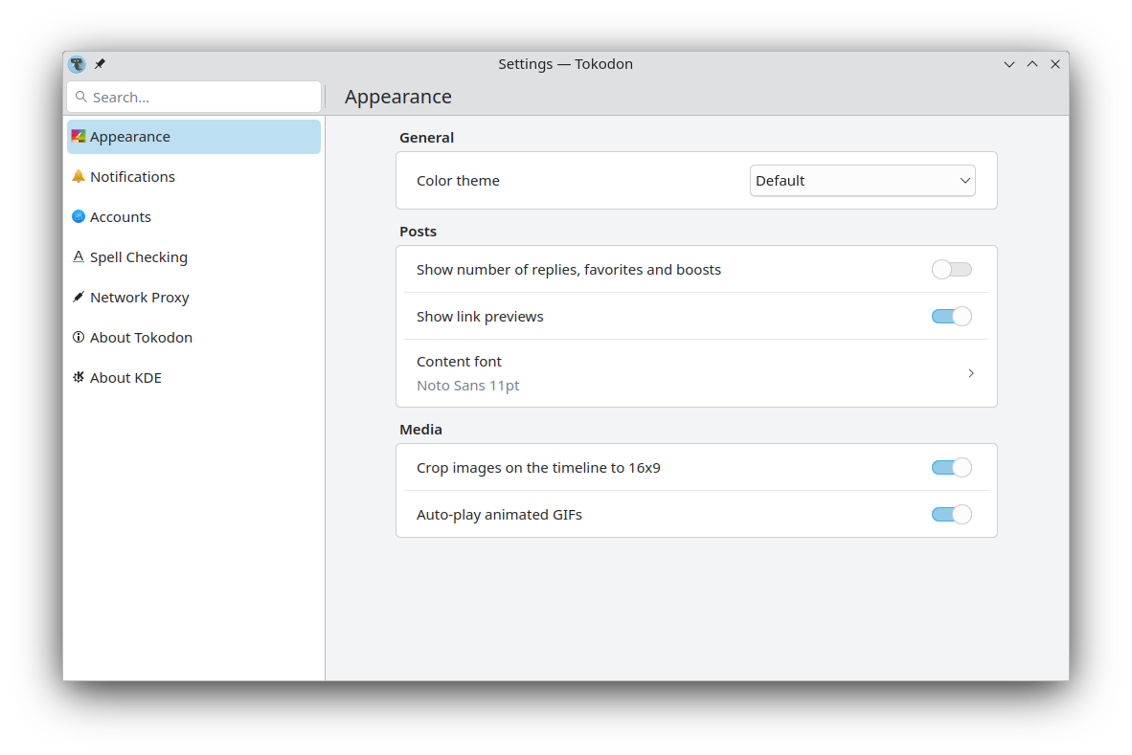1132x755 pixels.
Task: Click the About KDE gear icon
Action: tap(79, 378)
